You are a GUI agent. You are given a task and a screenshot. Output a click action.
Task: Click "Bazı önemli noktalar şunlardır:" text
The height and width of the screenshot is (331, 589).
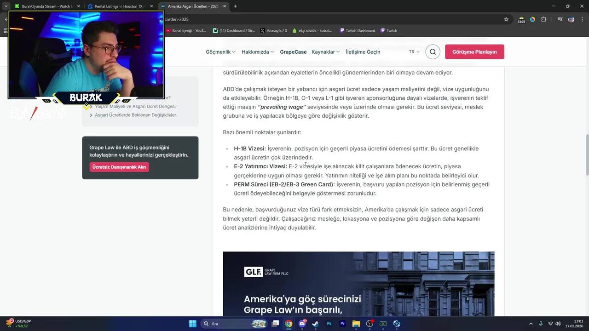tap(262, 132)
